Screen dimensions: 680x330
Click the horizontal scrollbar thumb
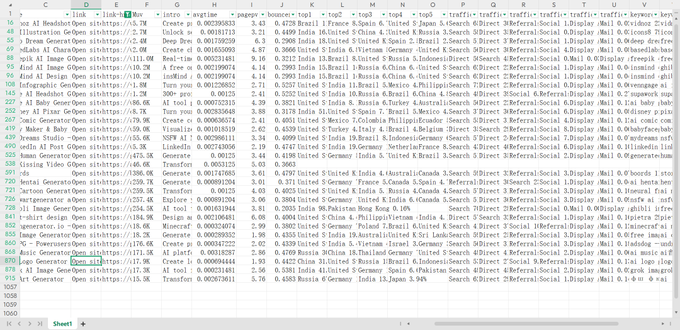[x=526, y=324]
